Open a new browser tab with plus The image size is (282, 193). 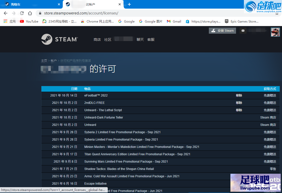tap(129, 4)
